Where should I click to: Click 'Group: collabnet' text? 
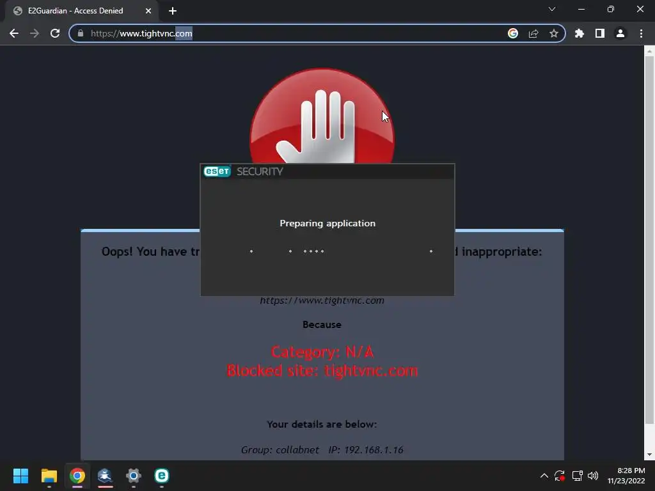pyautogui.click(x=280, y=449)
